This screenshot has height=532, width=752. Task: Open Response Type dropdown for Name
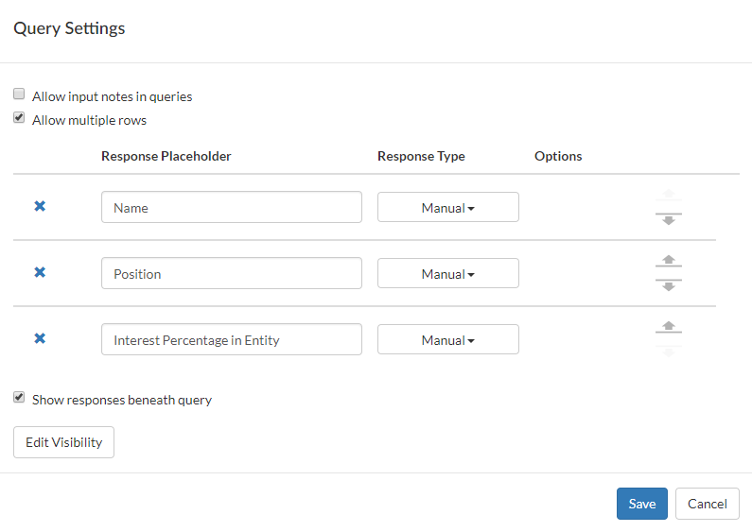[x=447, y=208]
